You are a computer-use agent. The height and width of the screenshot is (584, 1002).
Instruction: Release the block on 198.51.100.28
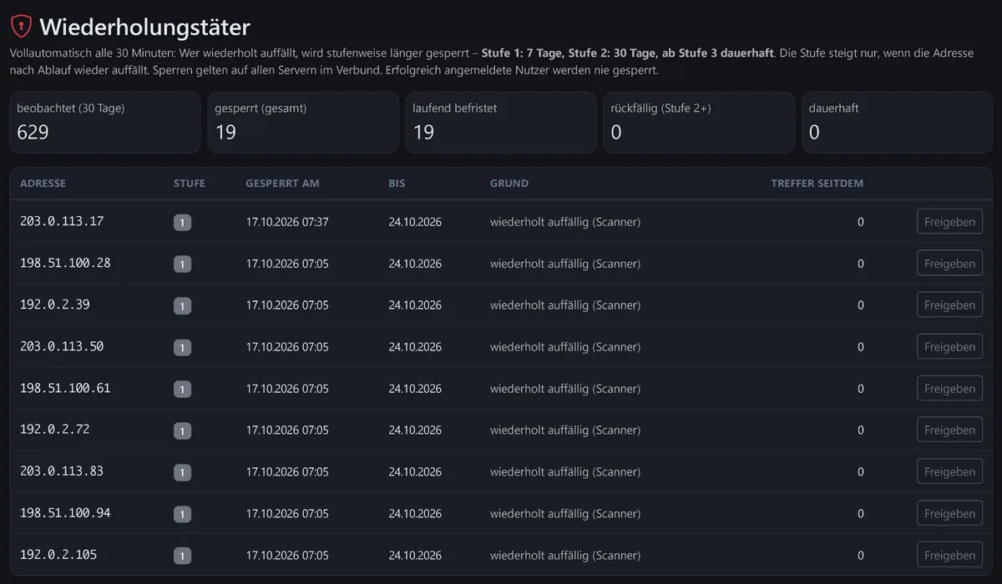[x=949, y=264]
